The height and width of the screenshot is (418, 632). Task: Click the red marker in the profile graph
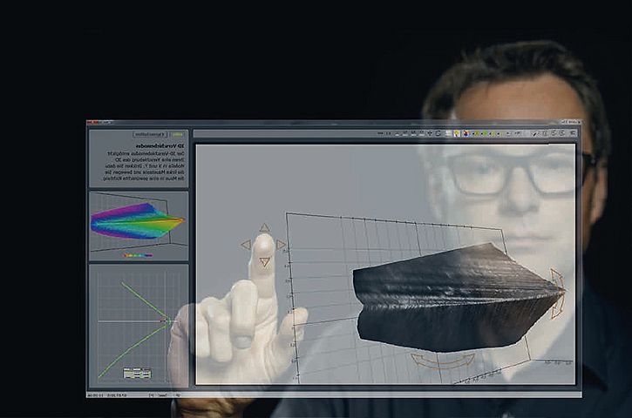163,321
